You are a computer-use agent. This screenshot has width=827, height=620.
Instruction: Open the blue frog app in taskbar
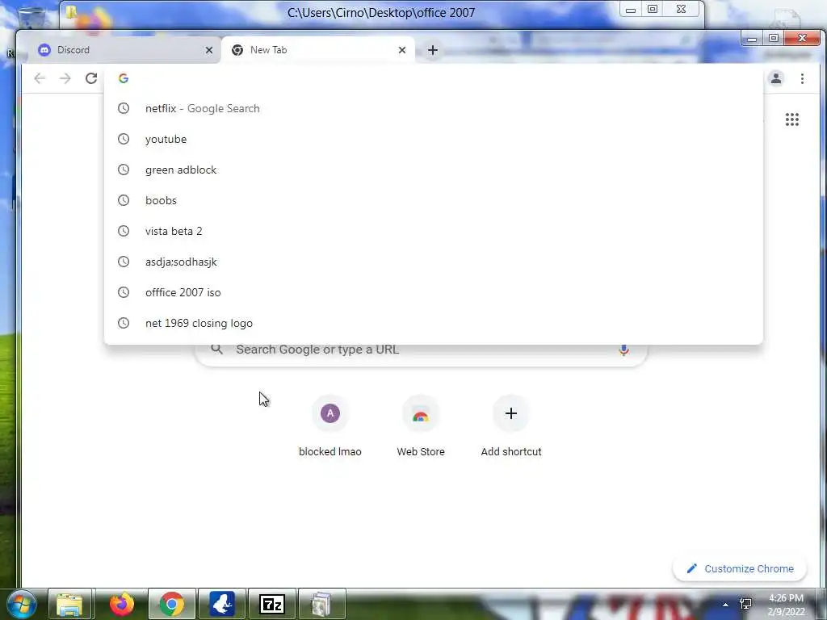pyautogui.click(x=222, y=604)
